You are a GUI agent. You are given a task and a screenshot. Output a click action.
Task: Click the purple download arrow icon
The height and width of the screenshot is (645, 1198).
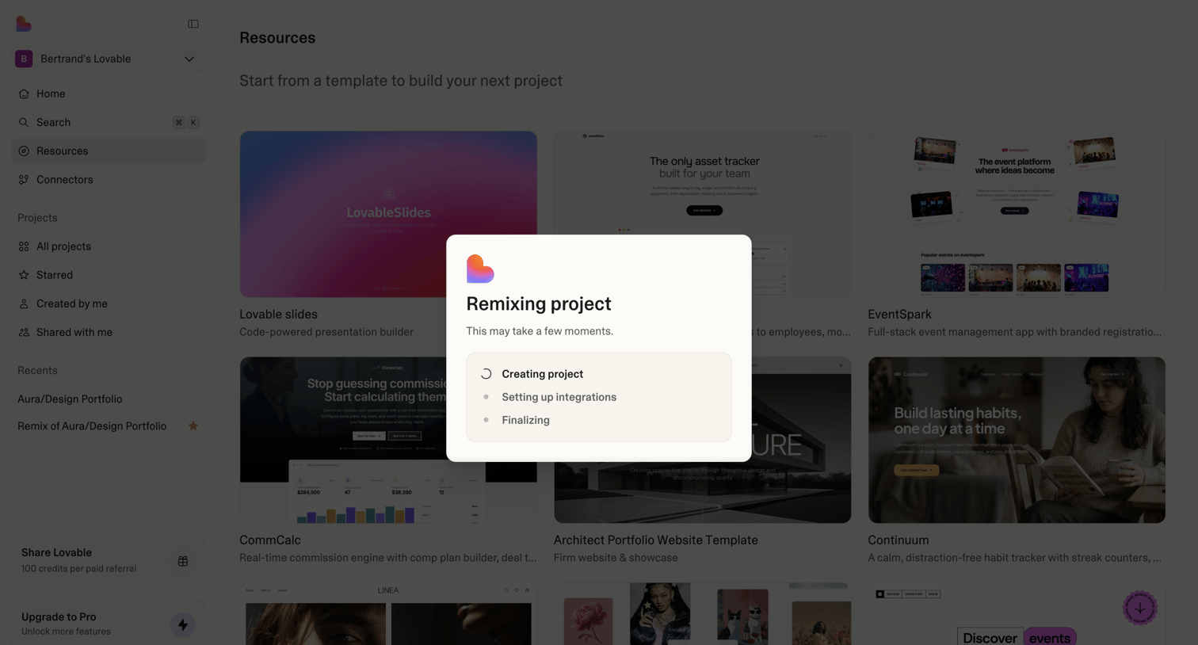pyautogui.click(x=1140, y=609)
